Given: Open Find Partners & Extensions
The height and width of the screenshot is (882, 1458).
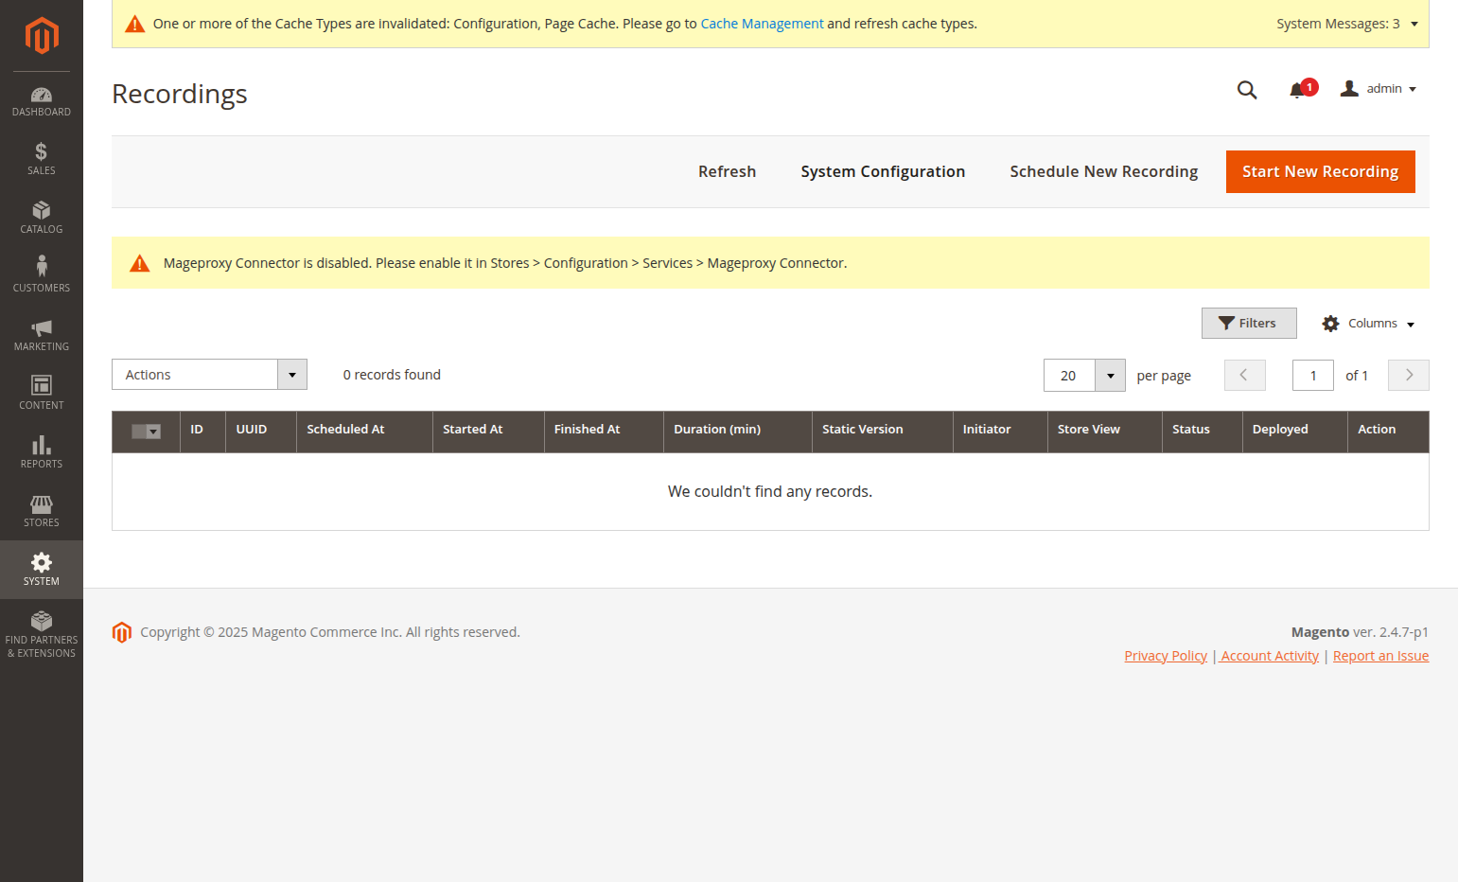Looking at the screenshot, I should (42, 635).
